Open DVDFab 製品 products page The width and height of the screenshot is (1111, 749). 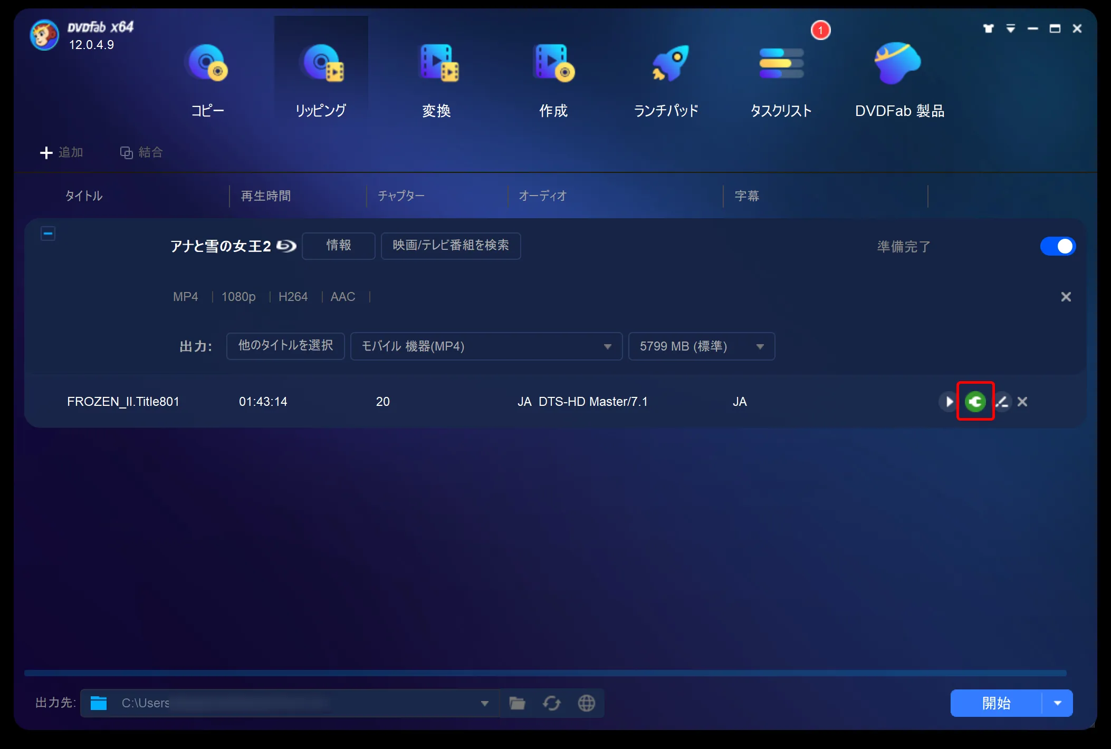point(899,80)
